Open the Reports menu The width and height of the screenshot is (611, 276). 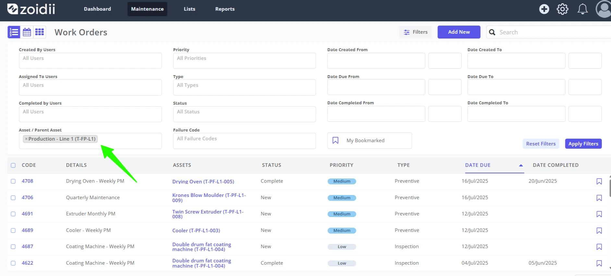(x=225, y=9)
